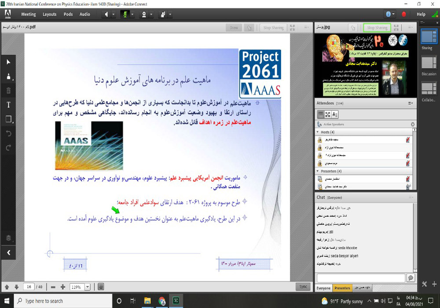Select the Discussion layout thumbnail

tap(429, 64)
